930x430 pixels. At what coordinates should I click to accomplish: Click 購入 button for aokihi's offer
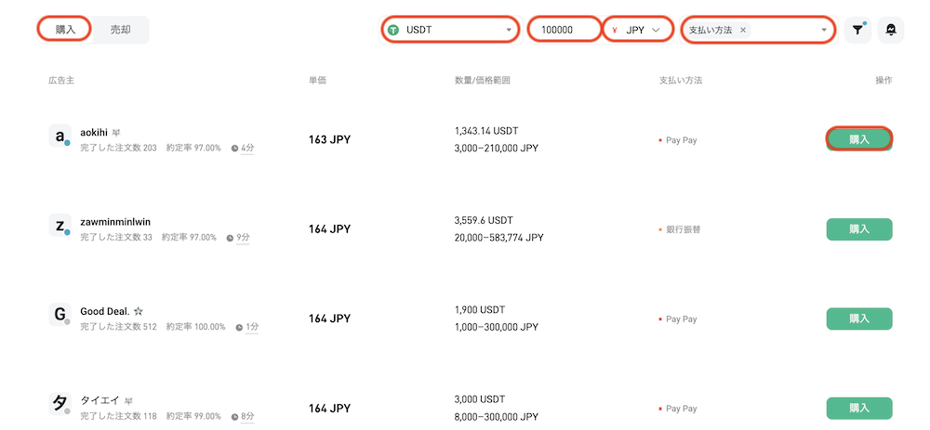[858, 139]
